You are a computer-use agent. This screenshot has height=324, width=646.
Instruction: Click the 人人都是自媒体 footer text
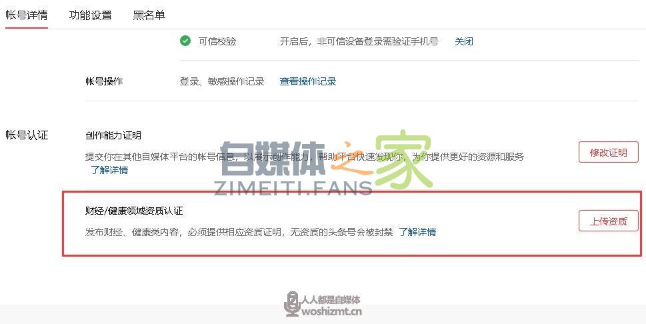click(331, 300)
